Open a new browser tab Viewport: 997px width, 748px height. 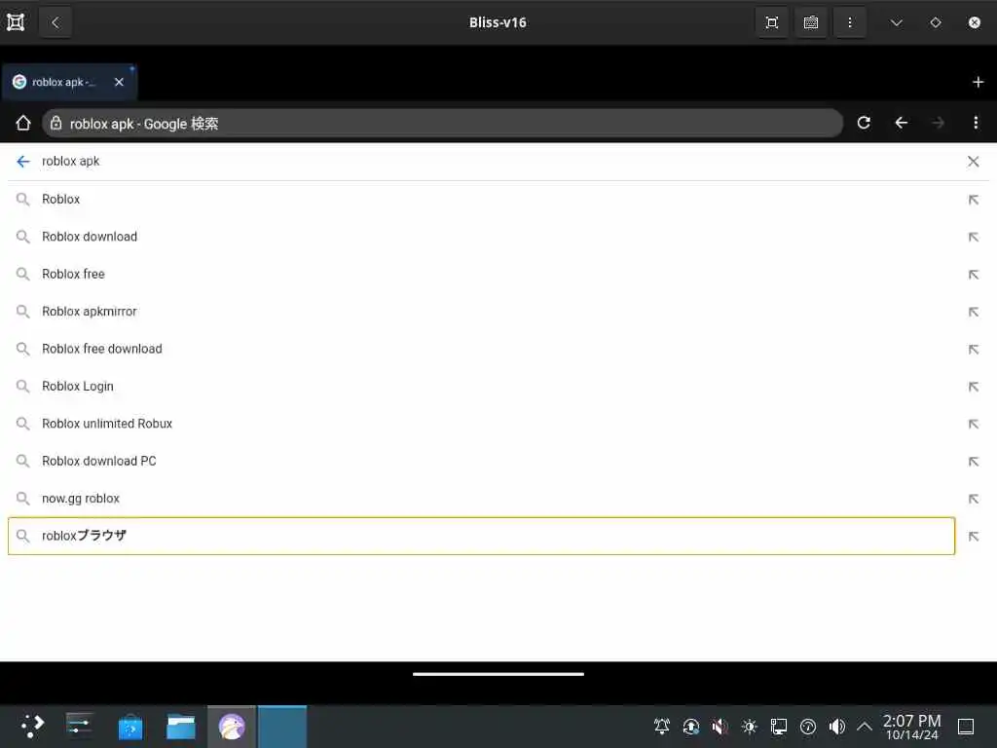click(978, 82)
